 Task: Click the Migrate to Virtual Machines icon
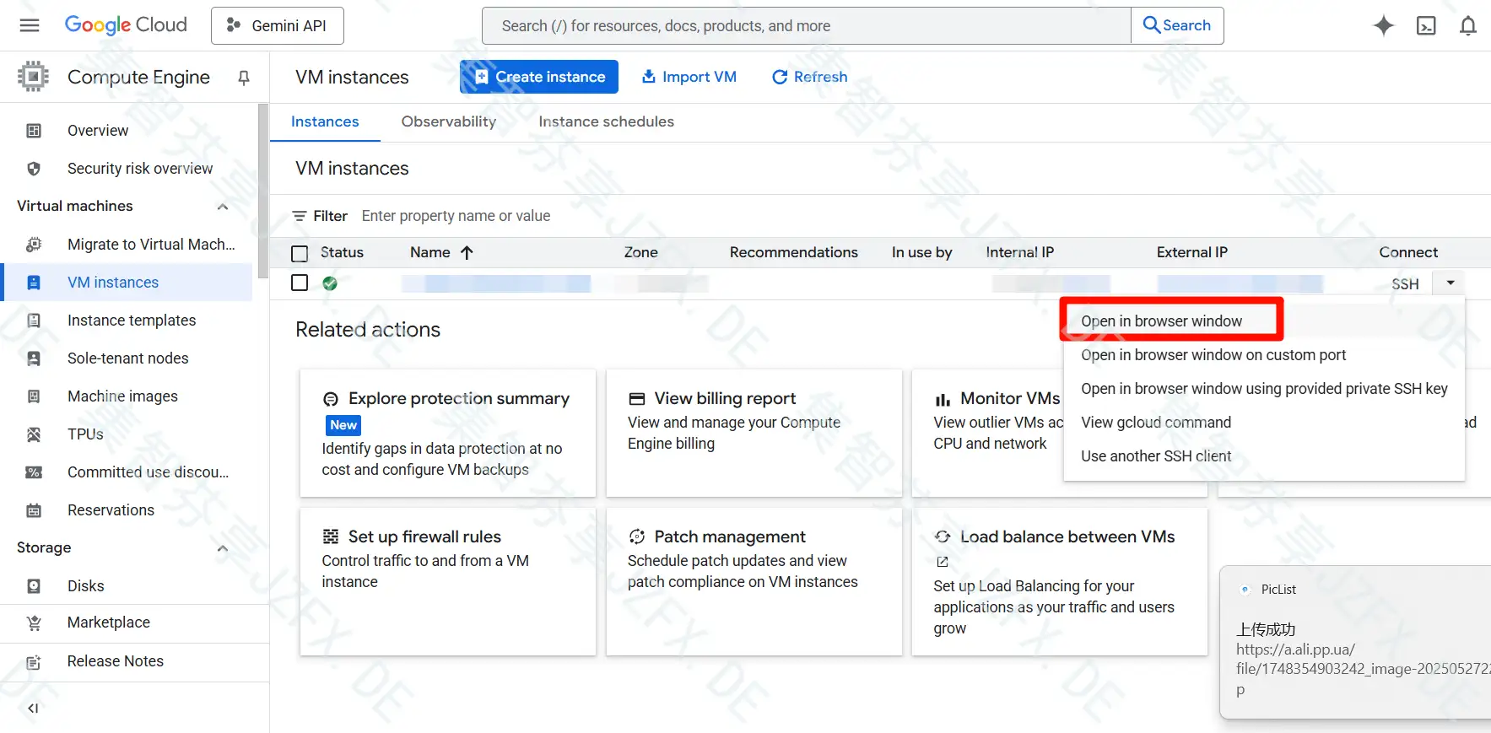pos(34,245)
